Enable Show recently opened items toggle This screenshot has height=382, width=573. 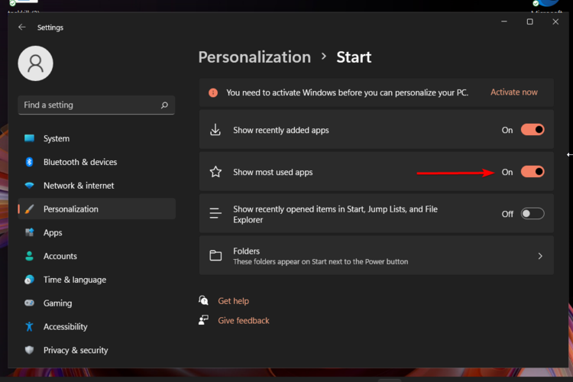533,214
